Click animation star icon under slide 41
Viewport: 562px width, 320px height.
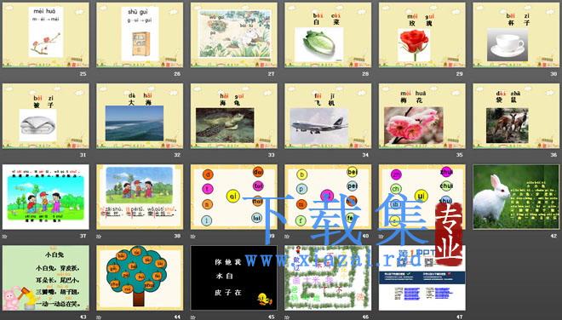[381, 236]
